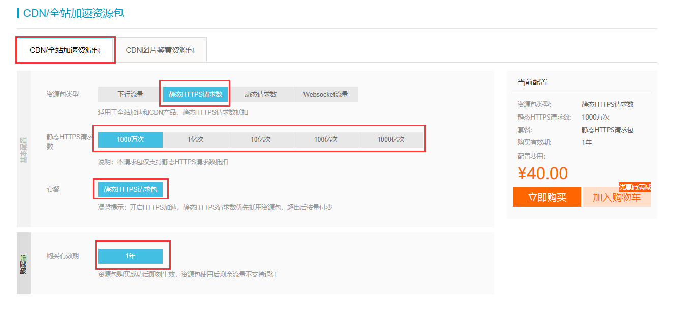Choose the 1000亿次 request quantity
Image resolution: width=699 pixels, height=321 pixels.
coord(390,139)
